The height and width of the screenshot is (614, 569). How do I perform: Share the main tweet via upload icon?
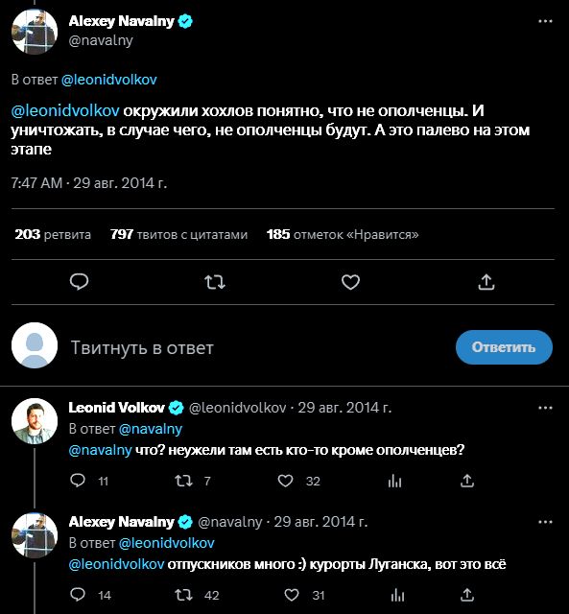pyautogui.click(x=486, y=281)
